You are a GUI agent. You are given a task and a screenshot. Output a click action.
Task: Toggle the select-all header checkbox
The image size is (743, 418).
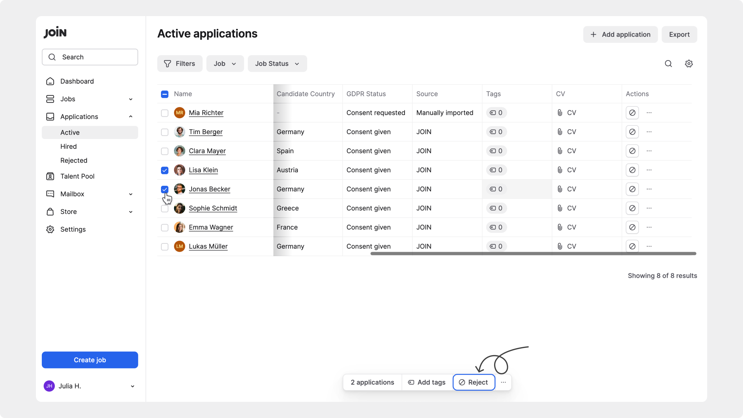[165, 94]
